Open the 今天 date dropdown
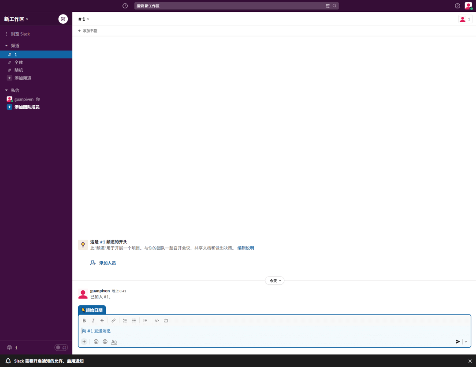The image size is (476, 367). [275, 281]
